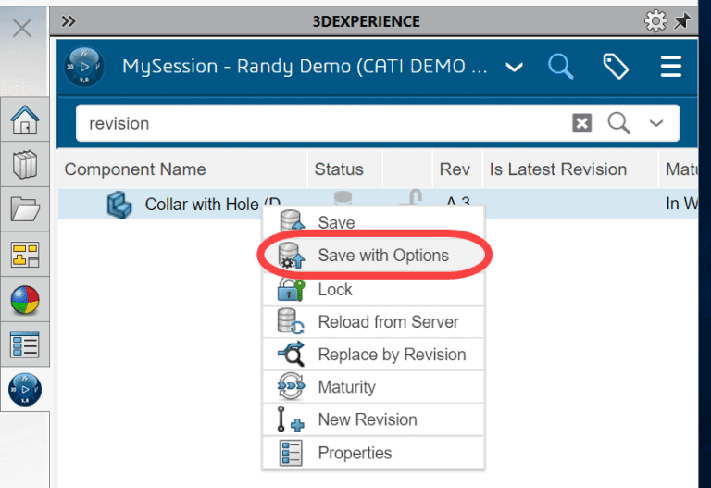The width and height of the screenshot is (711, 488).
Task: Run search with the grey magnifier
Action: pos(619,123)
